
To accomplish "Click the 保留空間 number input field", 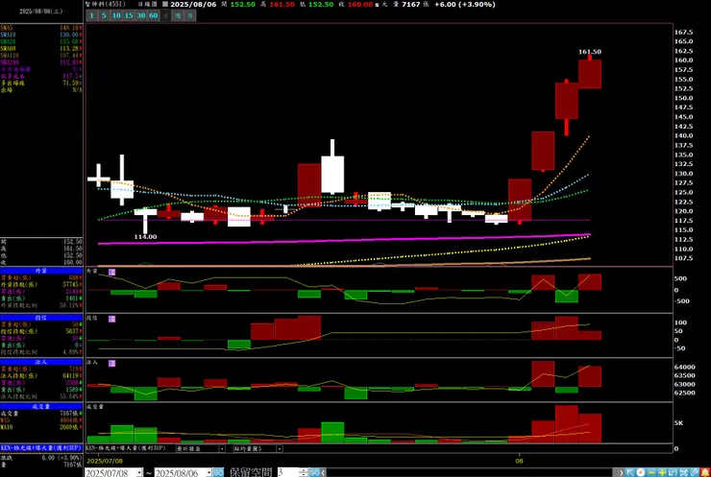I will pyautogui.click(x=288, y=472).
